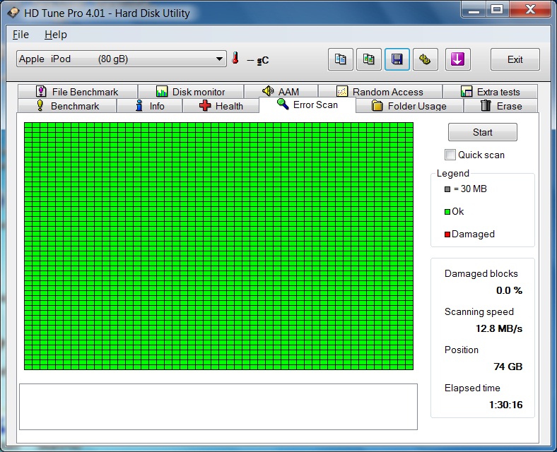Click the copy text to clipboard icon

[341, 59]
